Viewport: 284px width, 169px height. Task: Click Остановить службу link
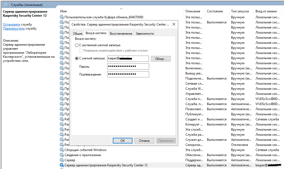click(x=12, y=24)
